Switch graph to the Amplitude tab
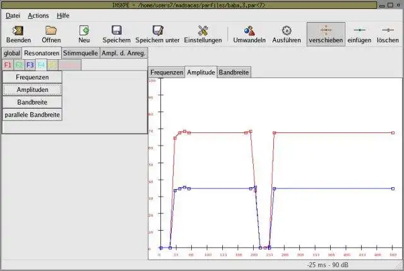The image size is (404, 271). pos(201,72)
